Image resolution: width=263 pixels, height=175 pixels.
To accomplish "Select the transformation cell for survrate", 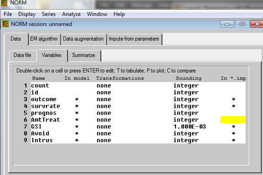I will (x=104, y=106).
